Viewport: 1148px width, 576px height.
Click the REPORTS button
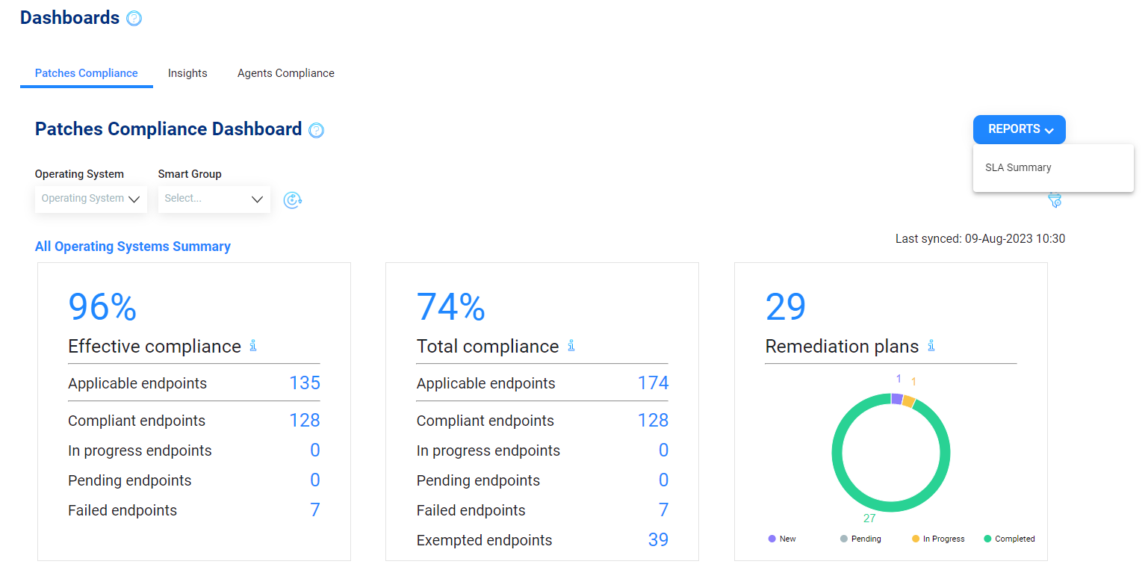click(1019, 129)
